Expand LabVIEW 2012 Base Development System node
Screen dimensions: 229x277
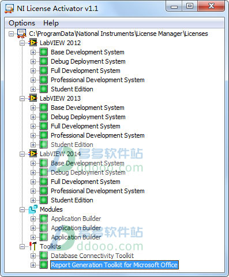33,52
